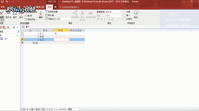Viewport: 199px width, 111px height.
Task: Click the Field Size 255 input box
Action: (63, 19)
